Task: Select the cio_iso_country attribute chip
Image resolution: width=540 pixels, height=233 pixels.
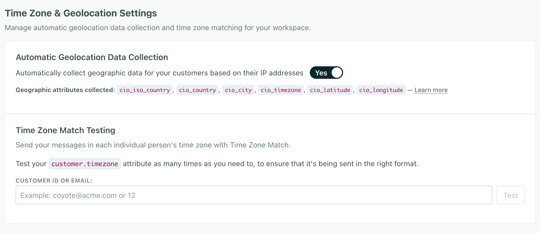Action: click(x=145, y=90)
